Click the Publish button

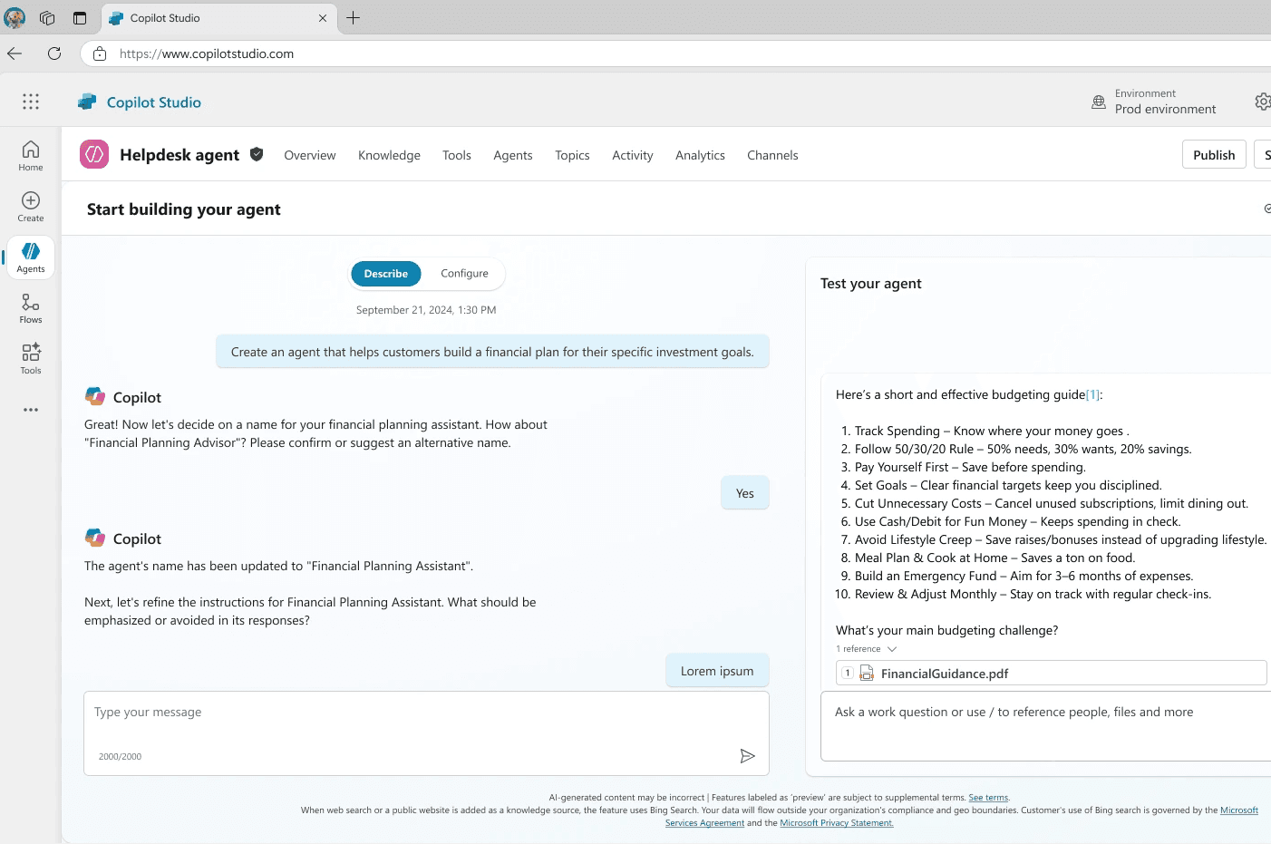tap(1214, 155)
